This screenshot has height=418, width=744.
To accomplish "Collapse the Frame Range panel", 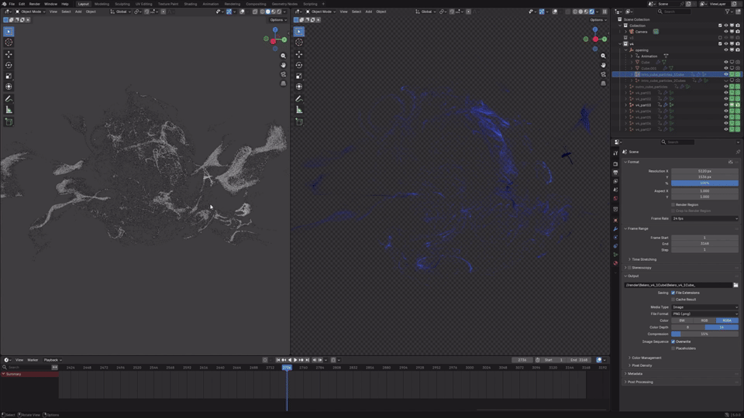I will point(635,229).
